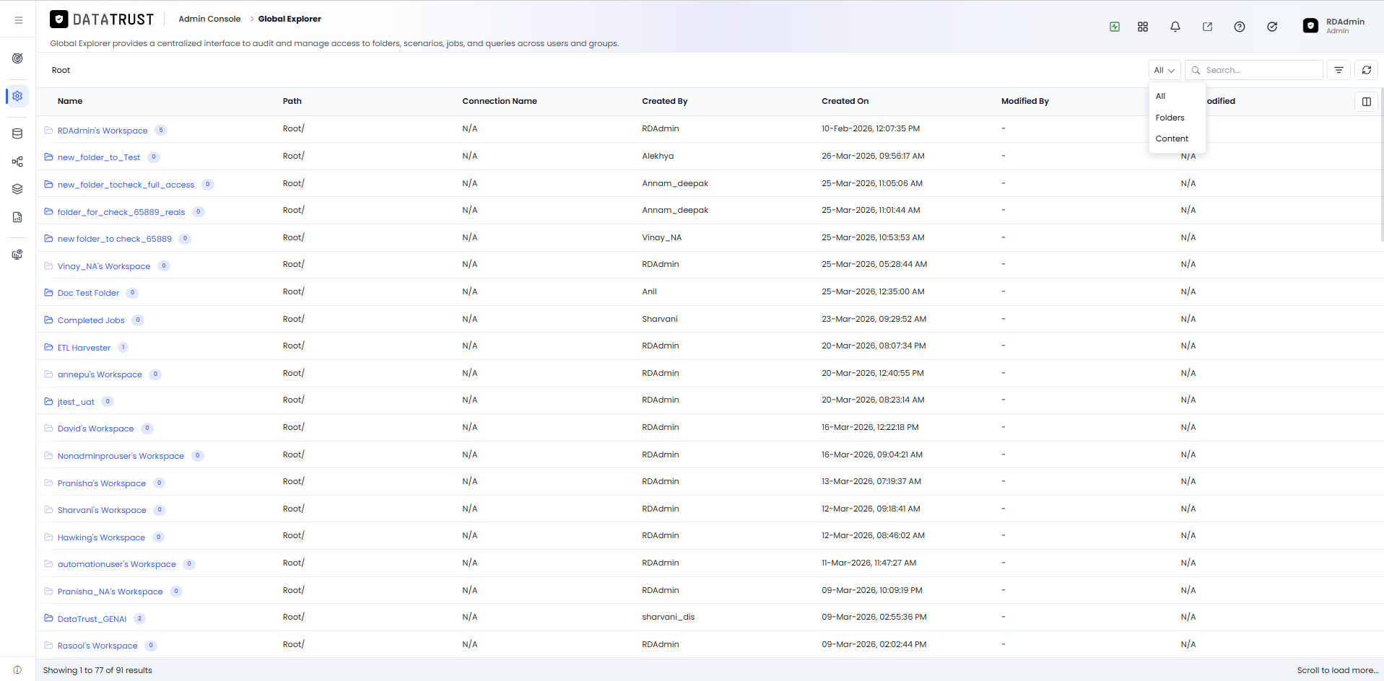1384x681 pixels.
Task: Click the count badge 5 beside RDAdmin's Workspace
Action: coord(161,131)
